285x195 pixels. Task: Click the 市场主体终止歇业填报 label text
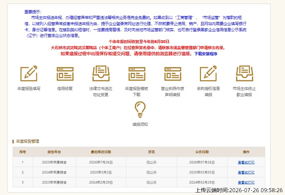244,91
